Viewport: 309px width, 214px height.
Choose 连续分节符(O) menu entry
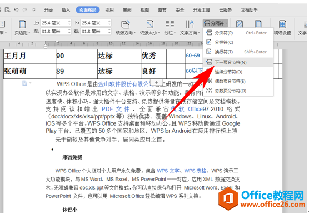point(238,72)
